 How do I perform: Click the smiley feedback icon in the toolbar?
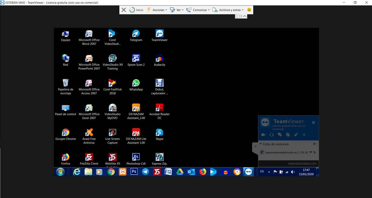(249, 10)
